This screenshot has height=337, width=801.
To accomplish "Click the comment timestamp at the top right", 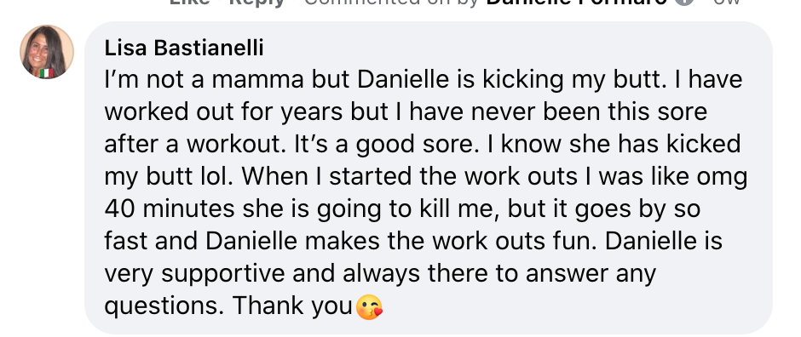I will tap(726, 3).
